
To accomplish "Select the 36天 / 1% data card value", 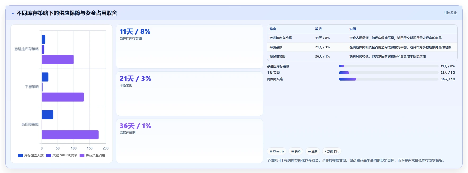I will 135,126.
